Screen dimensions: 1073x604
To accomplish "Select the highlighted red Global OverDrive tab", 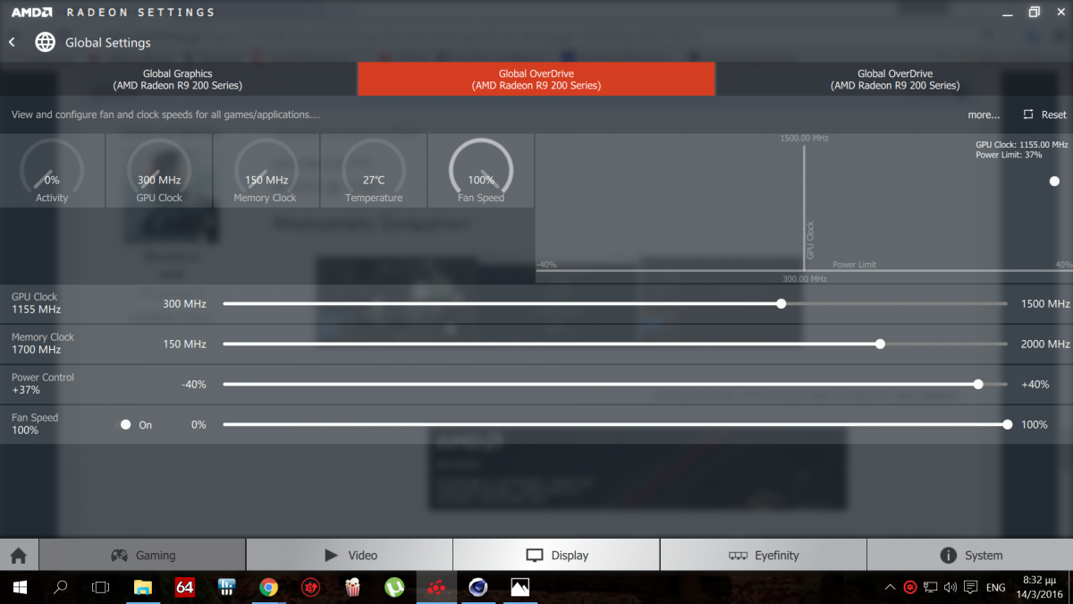I will tap(536, 80).
